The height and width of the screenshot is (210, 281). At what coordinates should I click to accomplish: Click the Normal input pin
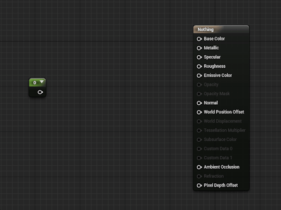pyautogui.click(x=199, y=103)
